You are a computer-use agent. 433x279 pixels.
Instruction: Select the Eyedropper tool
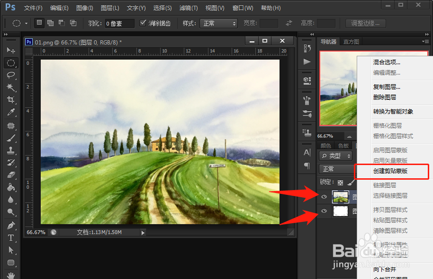click(11, 112)
